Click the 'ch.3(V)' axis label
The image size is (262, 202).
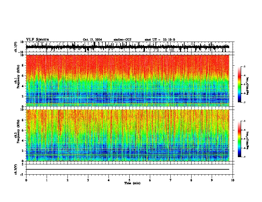pos(16,169)
